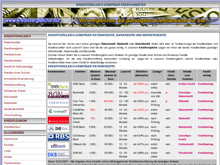The height and width of the screenshot is (165, 220).
Task: Click SWK Bank rate 'ab 3,90% p.a.'
Action: tap(141, 84)
